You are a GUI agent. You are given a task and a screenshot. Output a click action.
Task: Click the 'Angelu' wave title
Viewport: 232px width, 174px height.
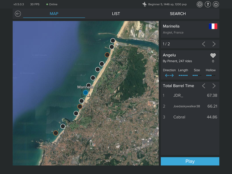tap(169, 55)
